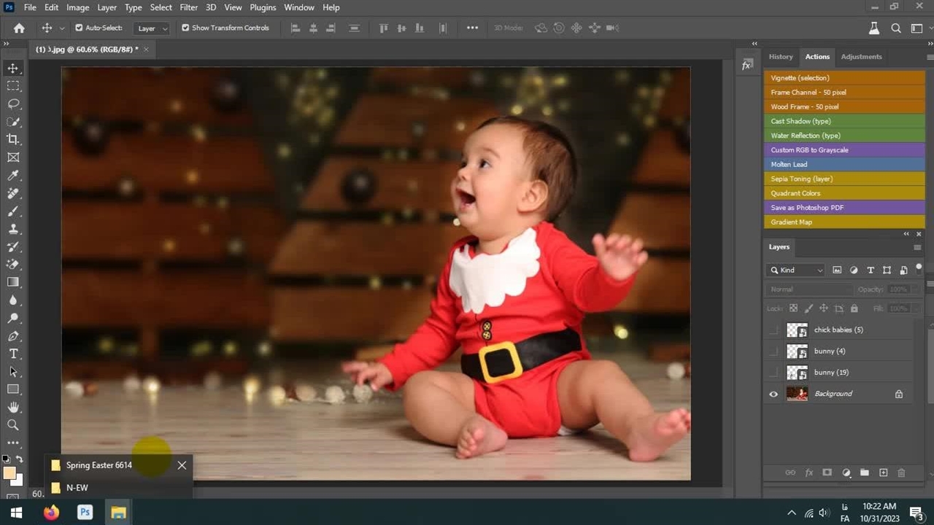The image size is (934, 525).
Task: Click the foreground color swatch
Action: point(9,473)
